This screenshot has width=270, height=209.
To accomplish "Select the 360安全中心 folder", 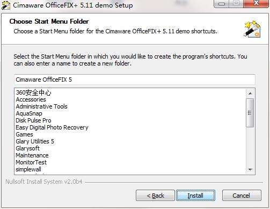I will tap(33, 92).
